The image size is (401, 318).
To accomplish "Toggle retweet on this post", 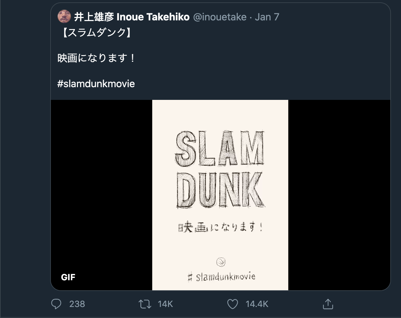I will tap(145, 304).
